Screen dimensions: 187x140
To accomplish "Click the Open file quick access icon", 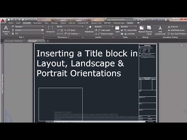I will point(12,19).
